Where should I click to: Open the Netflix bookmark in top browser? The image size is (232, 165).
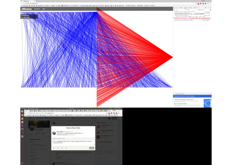[x=140, y=6]
